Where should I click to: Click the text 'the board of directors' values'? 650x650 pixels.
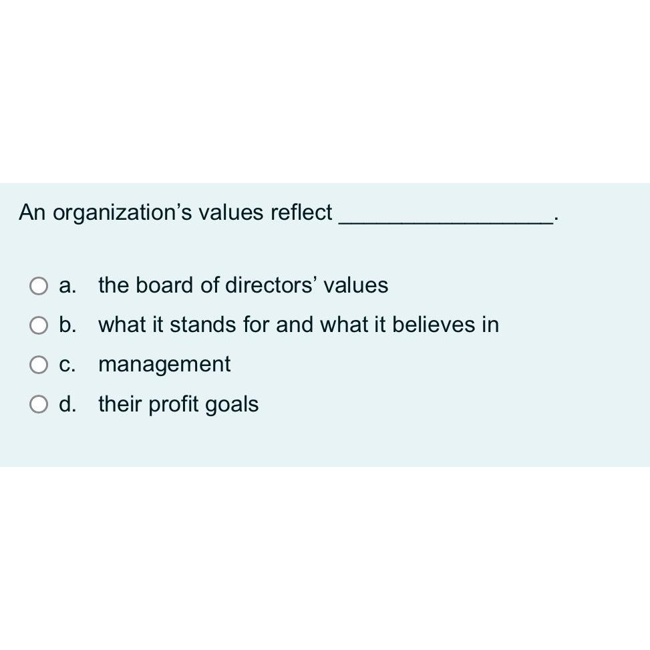242,286
